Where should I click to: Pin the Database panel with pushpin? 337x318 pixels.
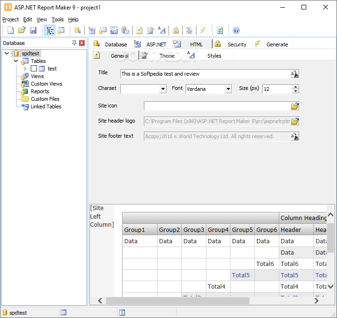(74, 43)
